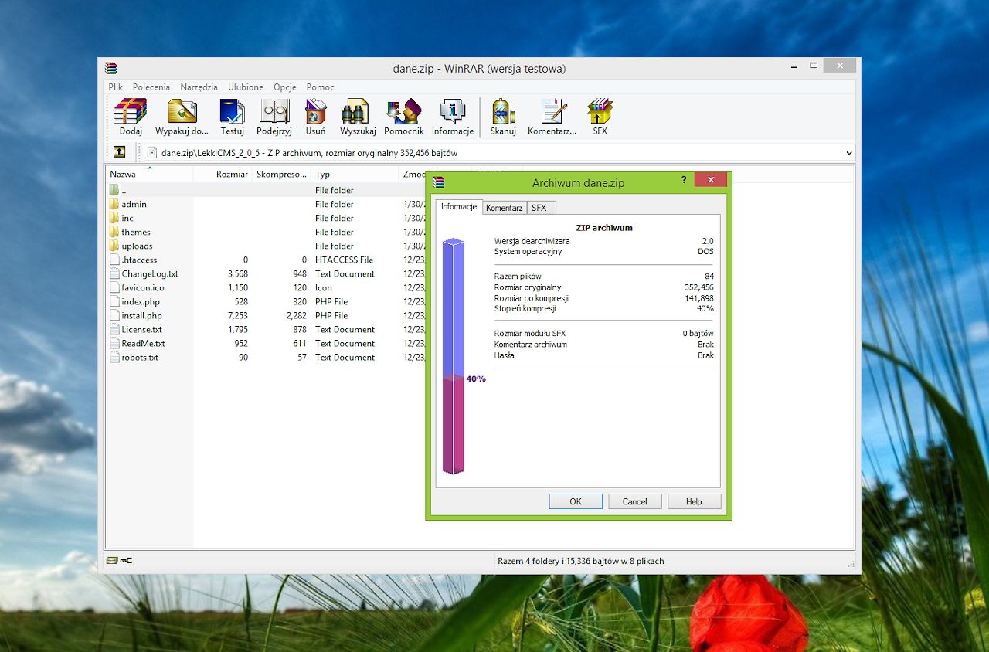The width and height of the screenshot is (989, 652).
Task: Launch the Pomocnik wizard icon
Action: point(403,112)
